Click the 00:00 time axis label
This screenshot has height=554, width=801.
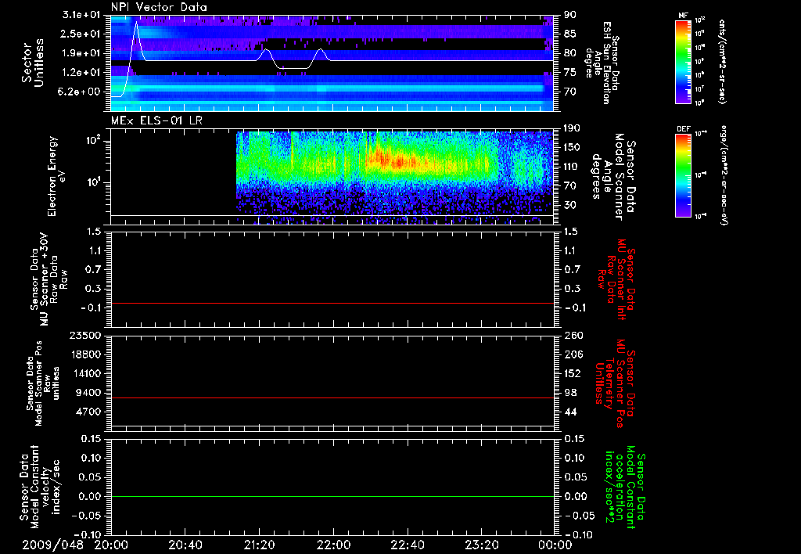click(555, 545)
